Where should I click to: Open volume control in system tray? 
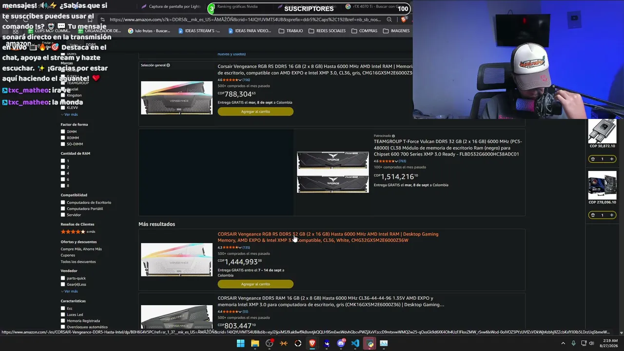pos(592,343)
